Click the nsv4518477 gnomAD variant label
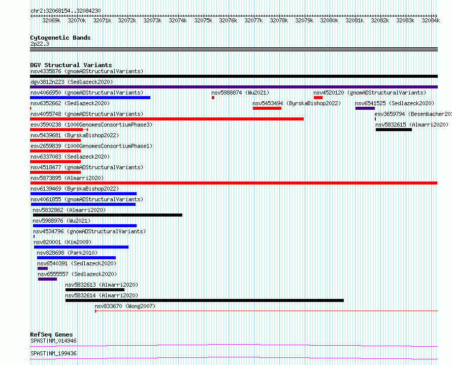This screenshot has height=365, width=452. pos(87,167)
